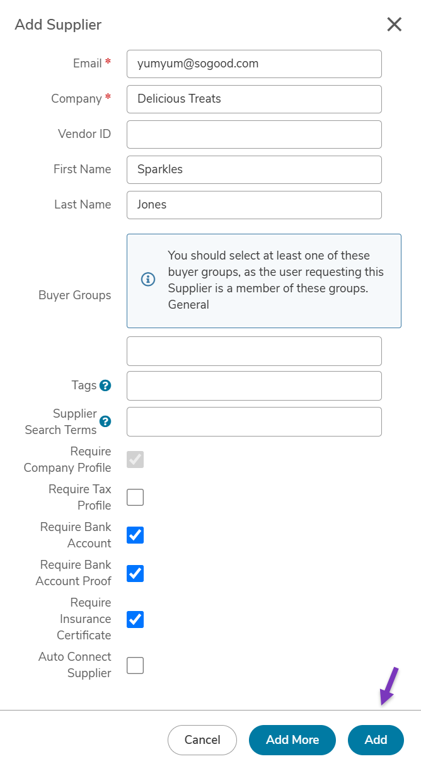Viewport: 421px width, 771px height.
Task: Uncheck Require Insurance Certificate
Action: [x=135, y=619]
